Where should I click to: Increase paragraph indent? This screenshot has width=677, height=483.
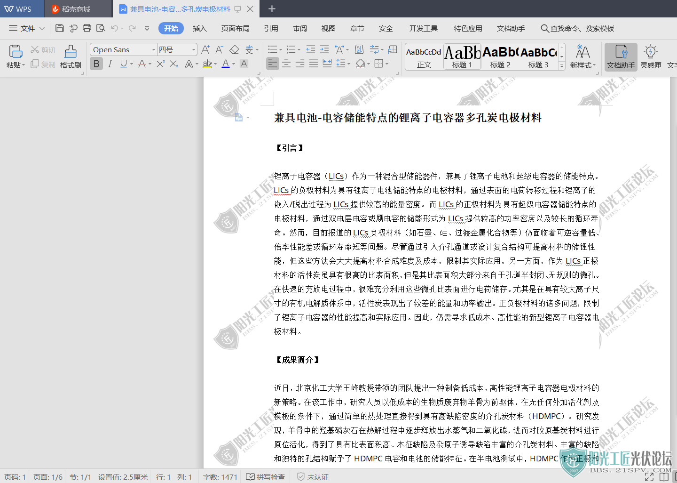point(324,49)
